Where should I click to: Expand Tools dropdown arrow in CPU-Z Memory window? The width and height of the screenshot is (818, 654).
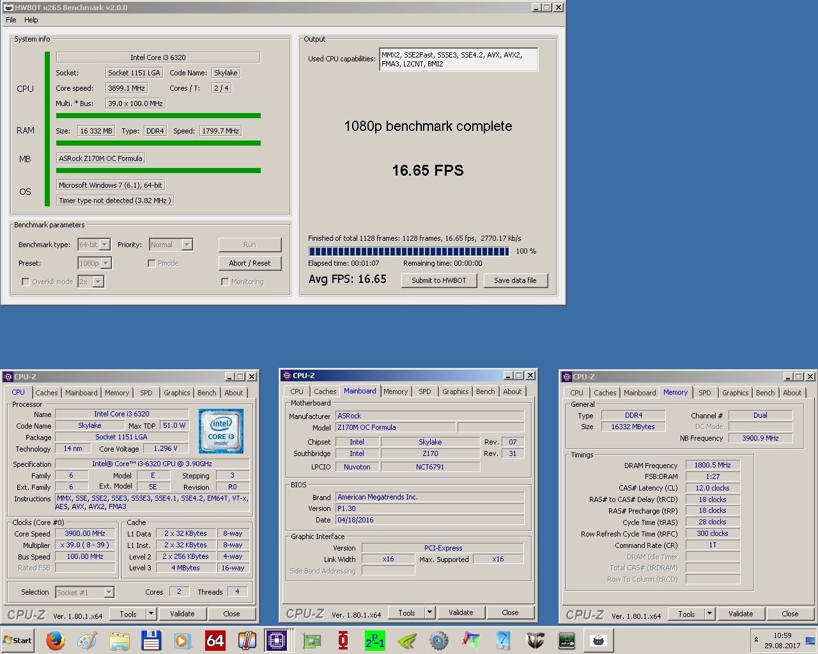pos(710,614)
